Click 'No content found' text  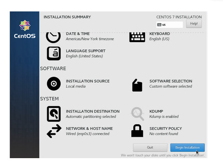click(x=163, y=134)
